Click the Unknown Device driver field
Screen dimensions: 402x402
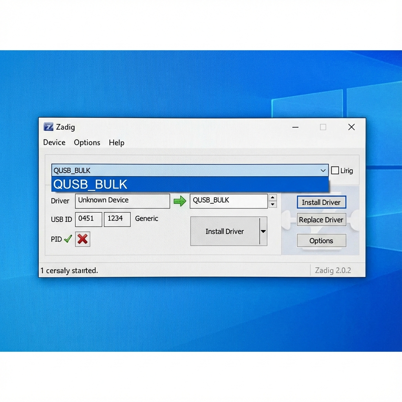(122, 201)
